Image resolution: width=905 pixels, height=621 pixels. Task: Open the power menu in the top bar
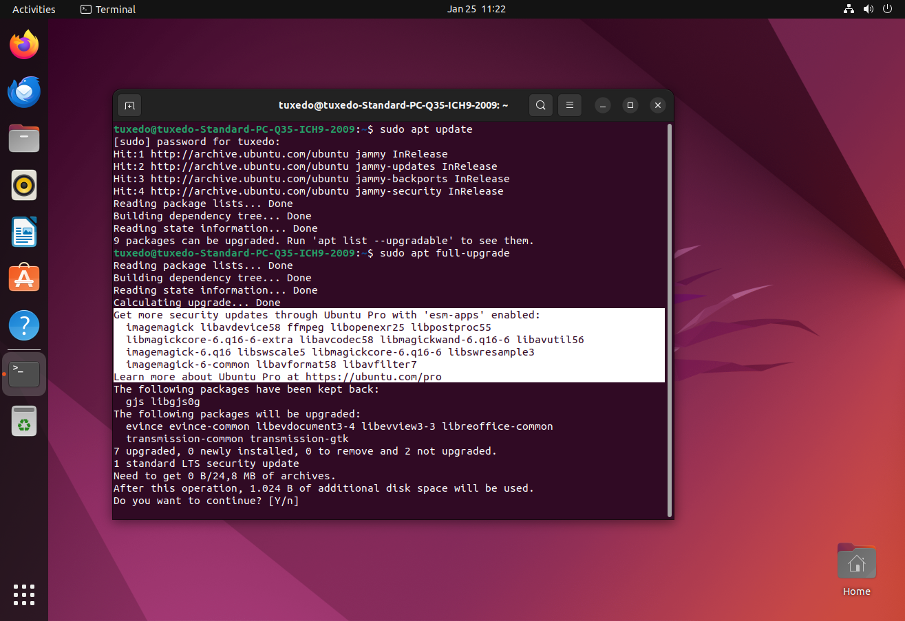coord(888,9)
